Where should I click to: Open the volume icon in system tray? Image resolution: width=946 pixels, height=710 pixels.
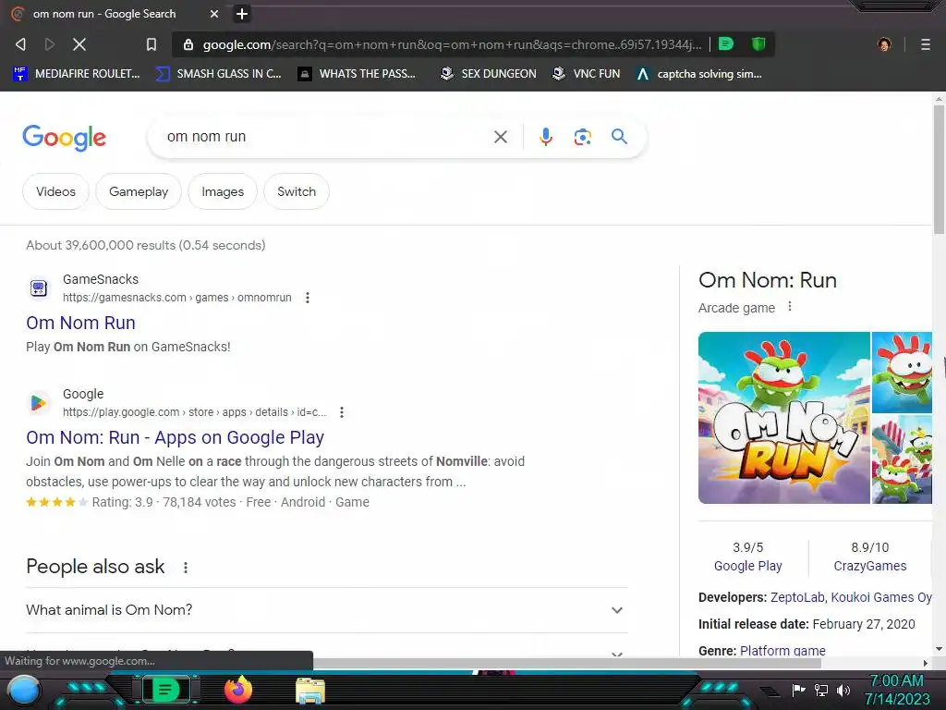[x=843, y=690]
